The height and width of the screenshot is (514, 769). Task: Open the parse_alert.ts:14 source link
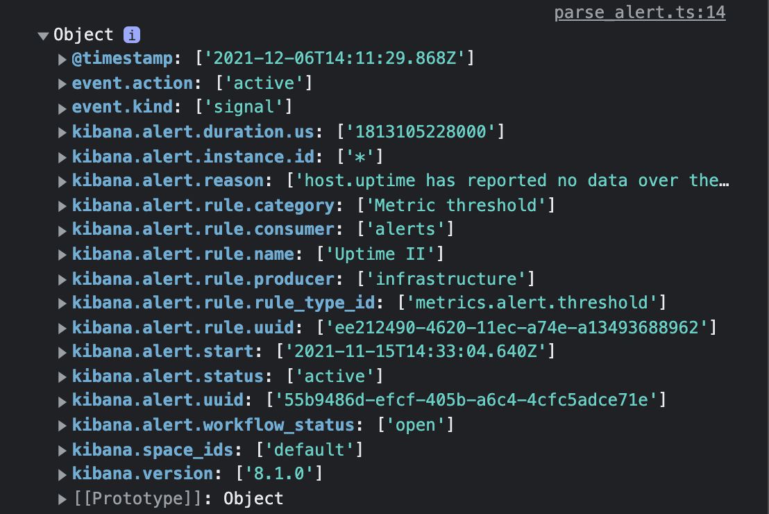[639, 12]
